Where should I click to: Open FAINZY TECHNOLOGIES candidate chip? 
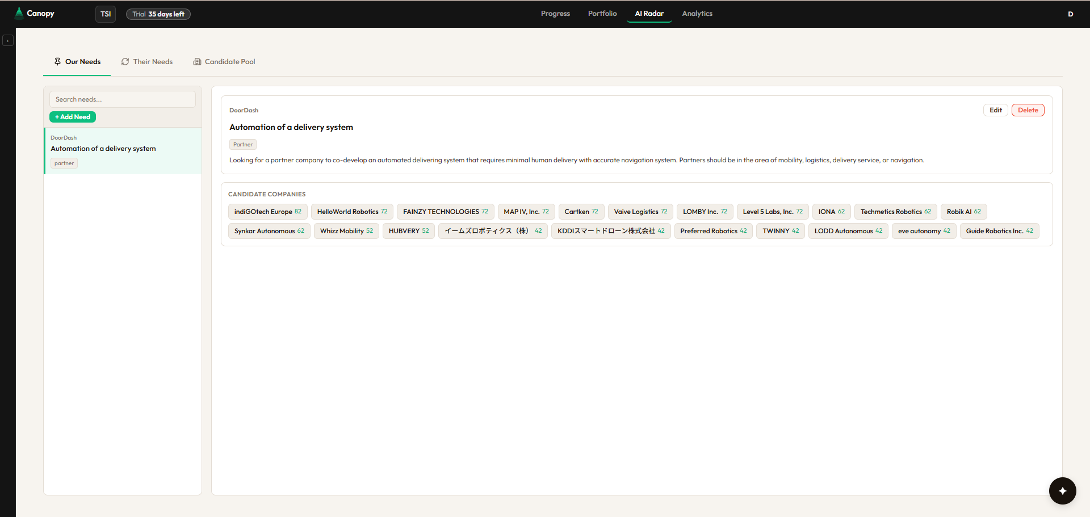click(446, 212)
